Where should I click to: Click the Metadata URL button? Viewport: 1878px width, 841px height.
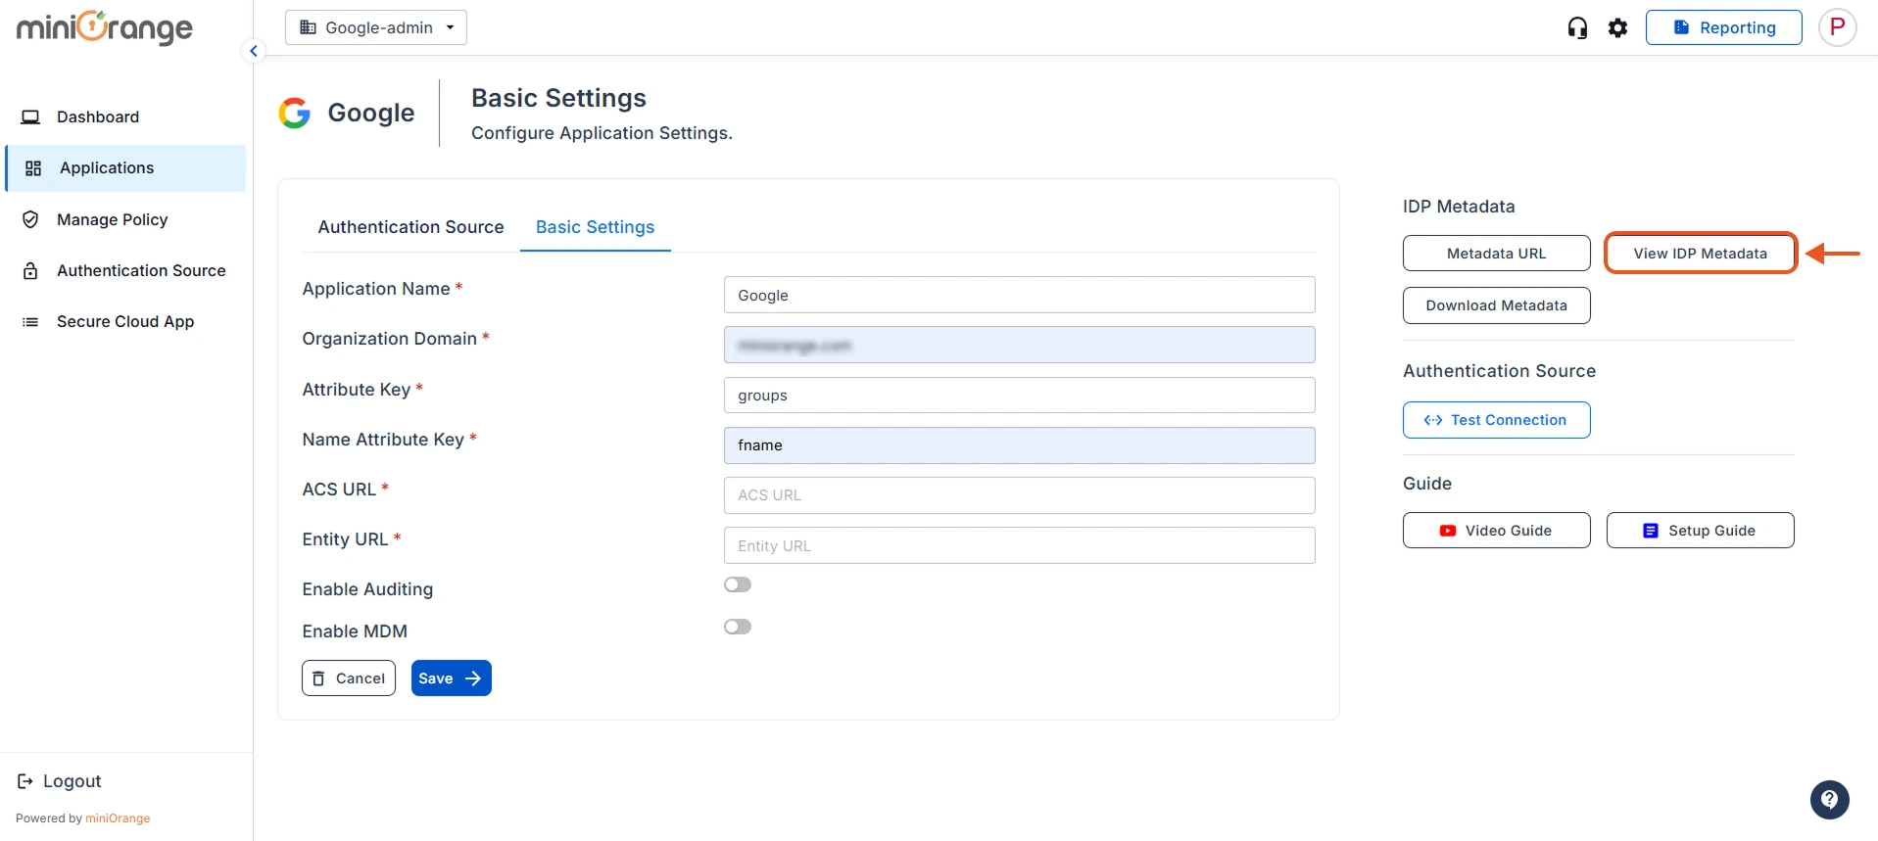click(1496, 254)
